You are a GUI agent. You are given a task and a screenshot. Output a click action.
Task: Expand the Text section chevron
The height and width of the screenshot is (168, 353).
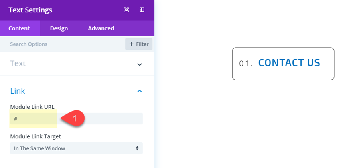140,64
